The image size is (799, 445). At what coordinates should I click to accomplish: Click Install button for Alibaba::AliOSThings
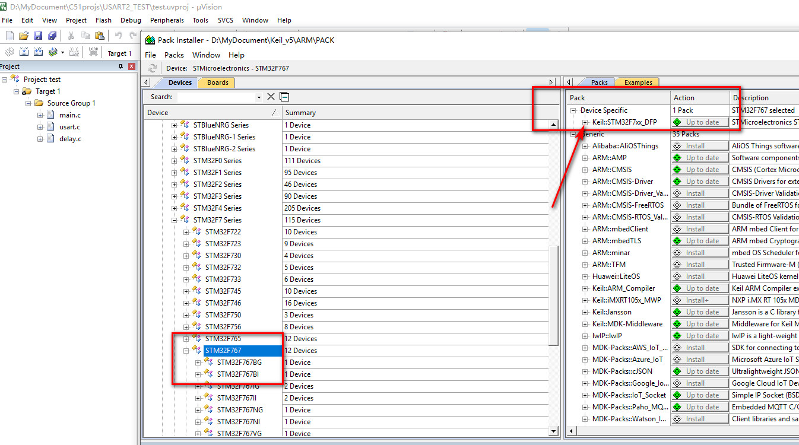coord(700,146)
